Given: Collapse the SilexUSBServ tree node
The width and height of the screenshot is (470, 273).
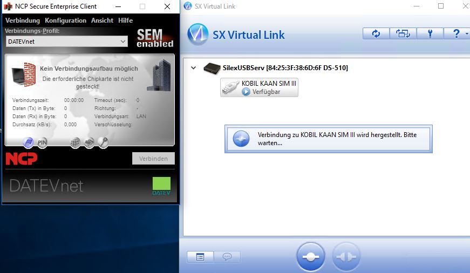Looking at the screenshot, I should [193, 68].
